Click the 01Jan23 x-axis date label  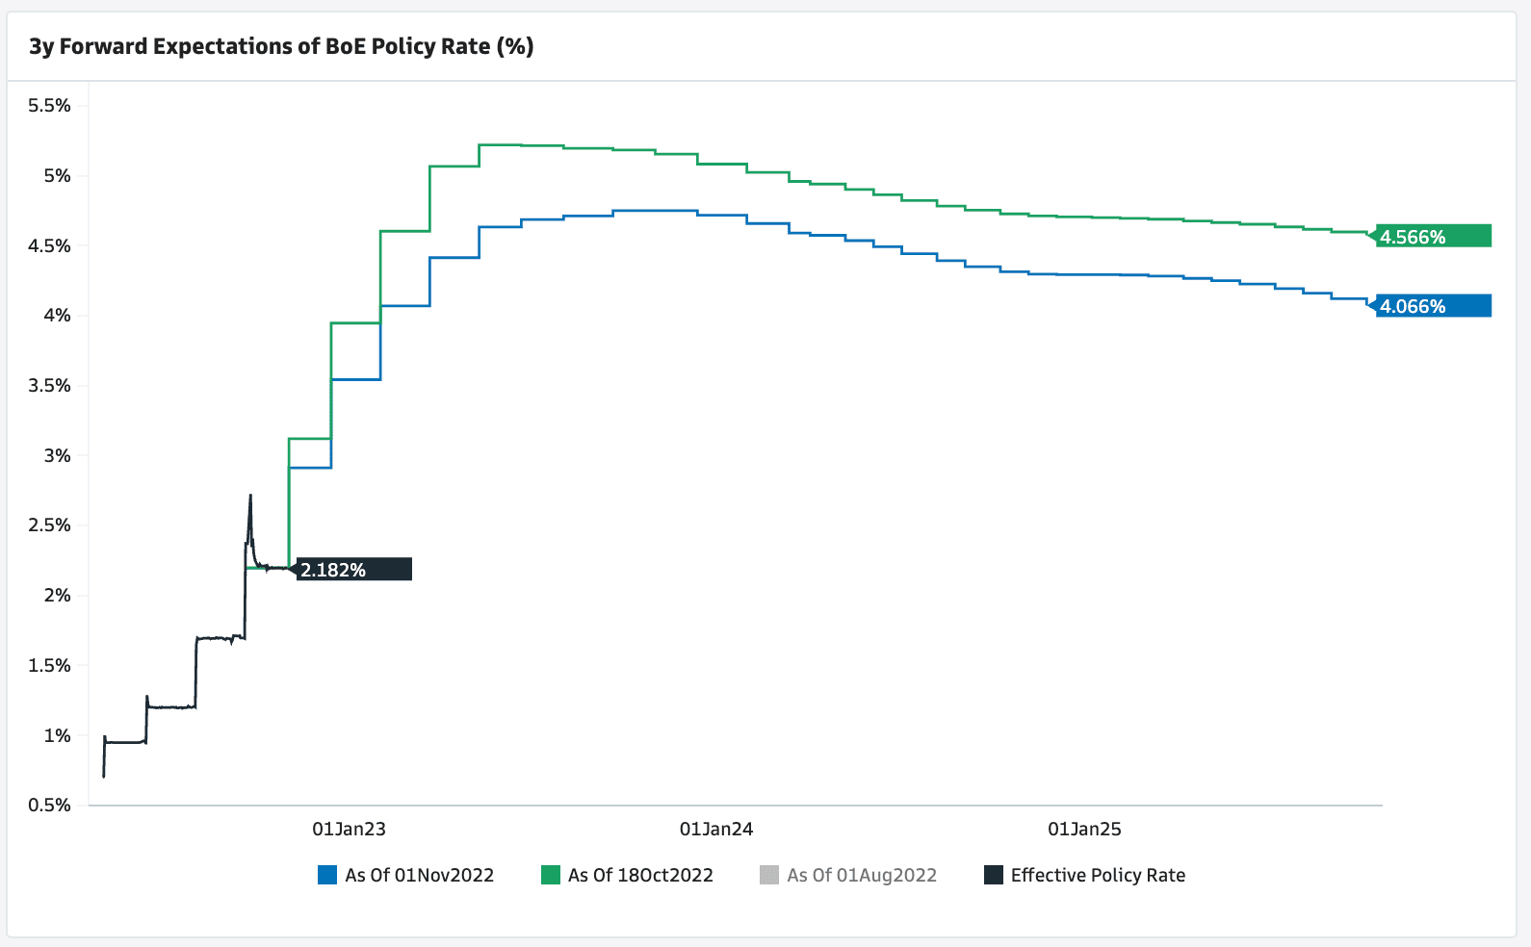point(349,829)
